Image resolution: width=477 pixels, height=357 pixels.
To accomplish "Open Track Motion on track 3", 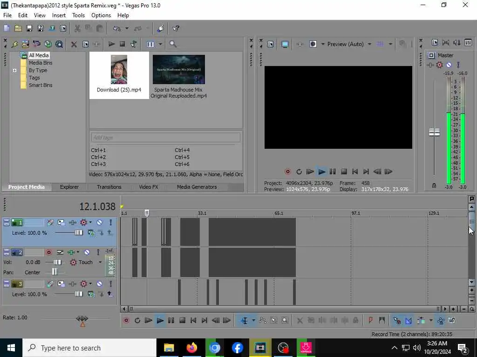I will click(61, 284).
